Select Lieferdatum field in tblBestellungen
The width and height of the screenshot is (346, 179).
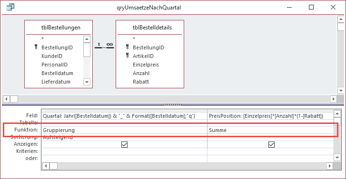click(56, 82)
